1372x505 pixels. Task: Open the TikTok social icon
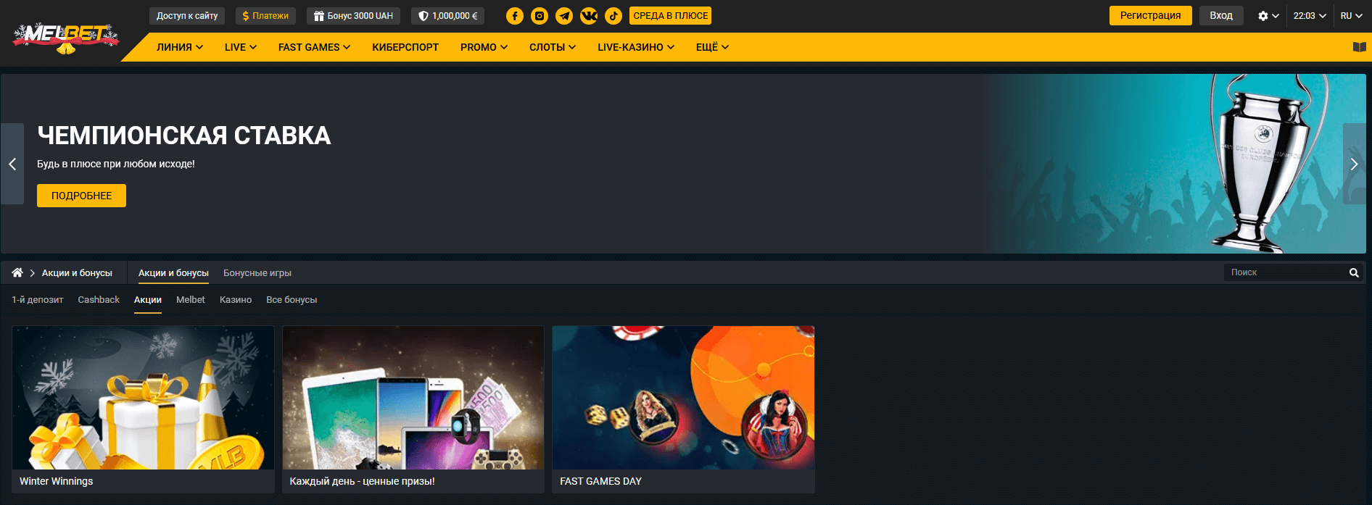(x=613, y=16)
